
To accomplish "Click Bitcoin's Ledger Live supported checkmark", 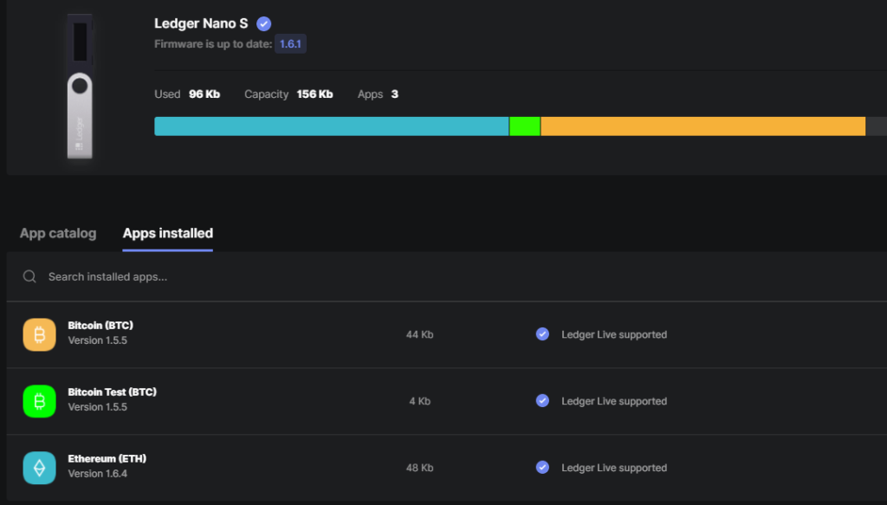I will pos(542,334).
